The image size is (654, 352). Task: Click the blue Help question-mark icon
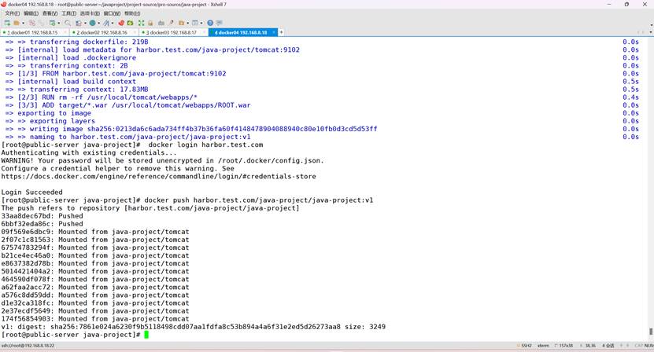[210, 23]
